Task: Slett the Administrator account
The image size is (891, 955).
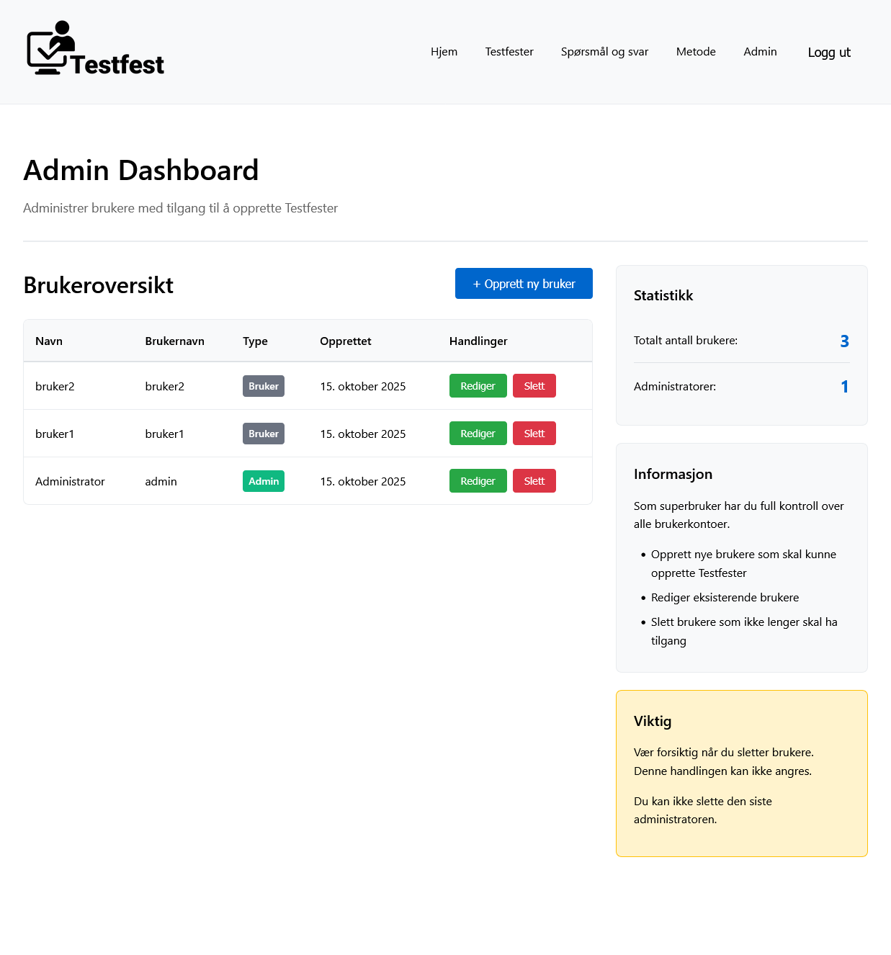Action: [534, 480]
